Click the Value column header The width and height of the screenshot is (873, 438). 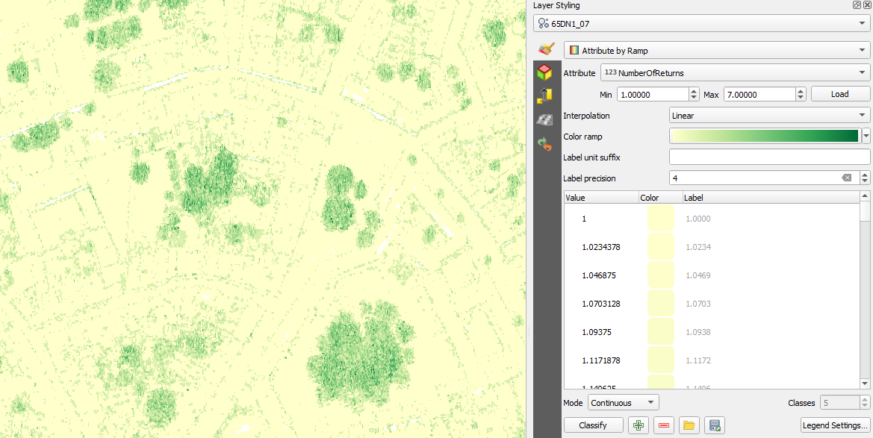coord(601,198)
